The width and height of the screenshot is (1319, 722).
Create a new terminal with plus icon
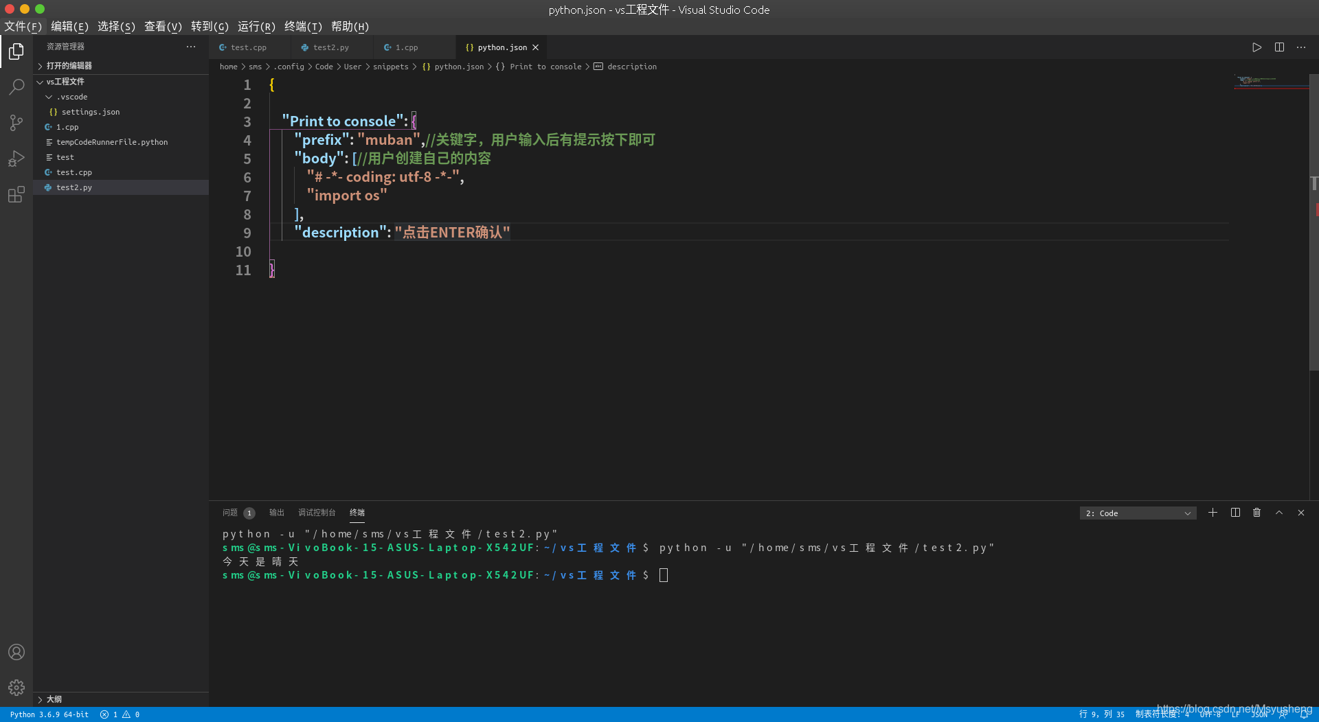click(x=1213, y=513)
